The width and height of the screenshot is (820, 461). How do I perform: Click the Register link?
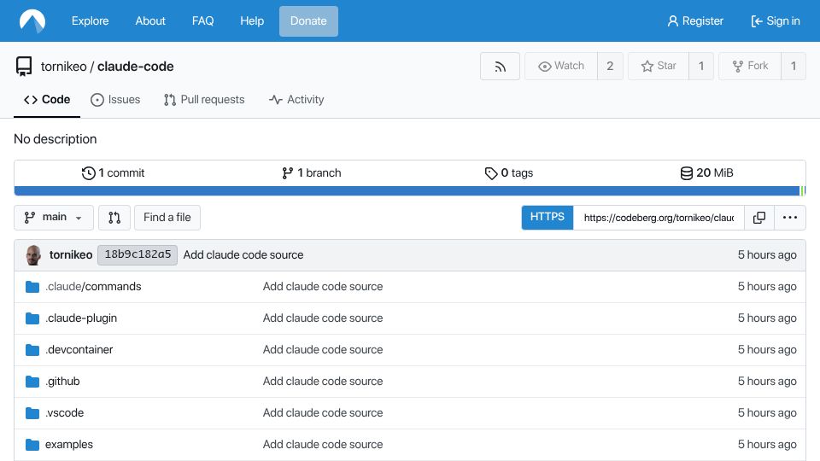[695, 20]
